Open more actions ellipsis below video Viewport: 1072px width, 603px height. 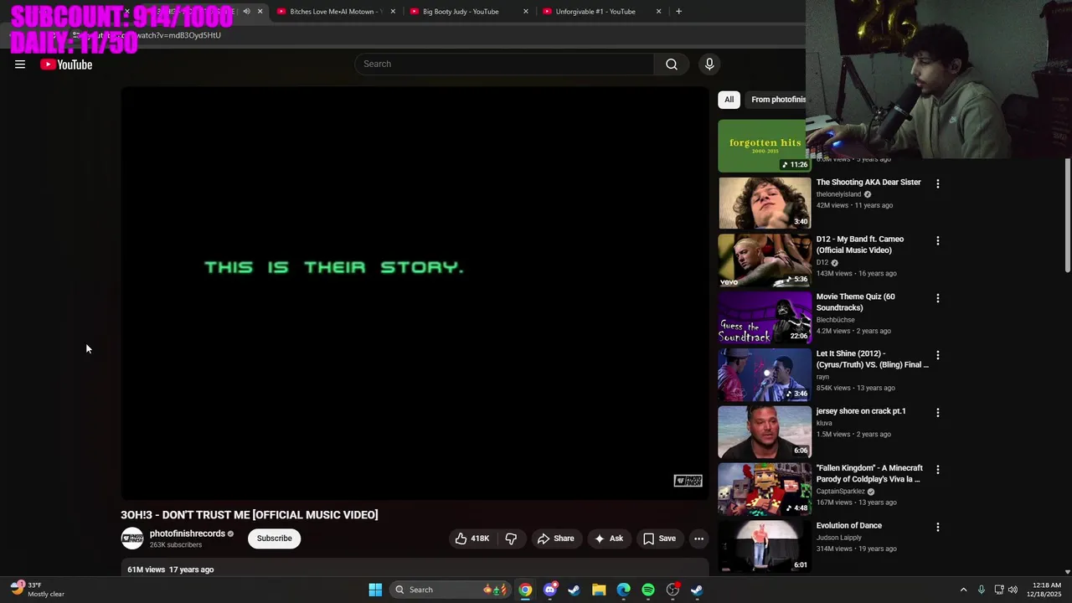click(698, 539)
